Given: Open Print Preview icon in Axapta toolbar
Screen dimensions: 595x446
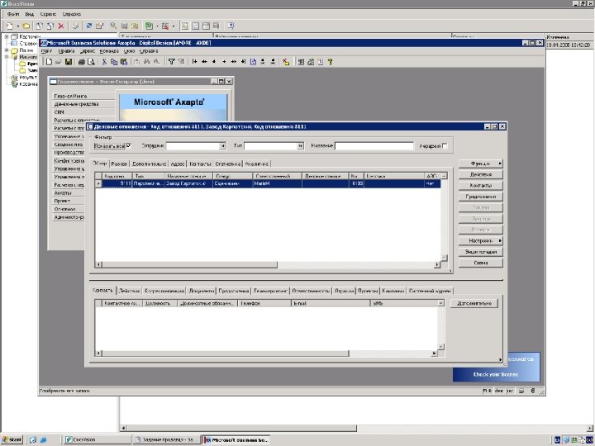Looking at the screenshot, I should [x=91, y=61].
